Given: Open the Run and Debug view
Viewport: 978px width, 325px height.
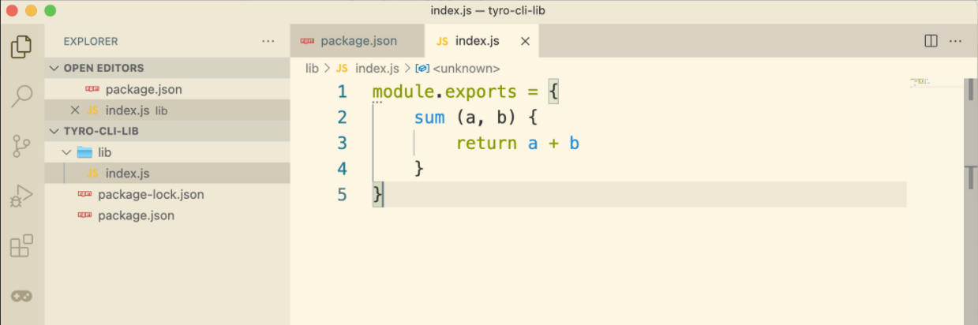Looking at the screenshot, I should 21,196.
